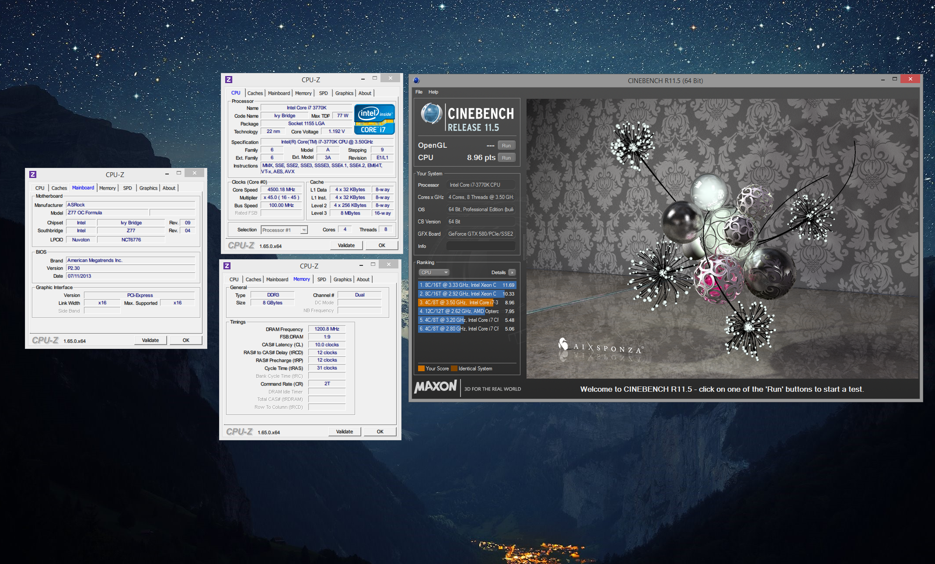The height and width of the screenshot is (564, 935).
Task: Select About tab in the CPU-Z Mainboard window
Action: (169, 188)
